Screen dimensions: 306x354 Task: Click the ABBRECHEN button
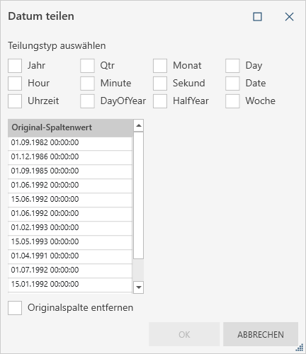click(261, 334)
